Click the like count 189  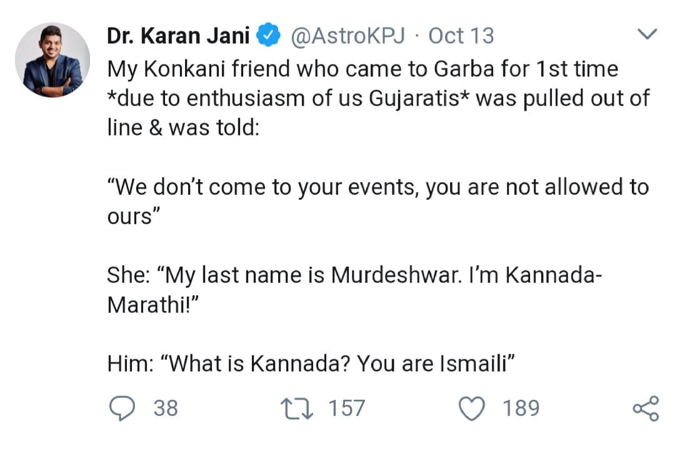pos(521,408)
